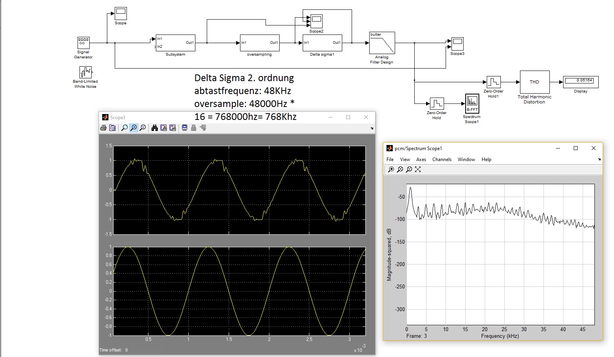This screenshot has width=614, height=357.
Task: Select the Scope2 block
Action: click(316, 21)
